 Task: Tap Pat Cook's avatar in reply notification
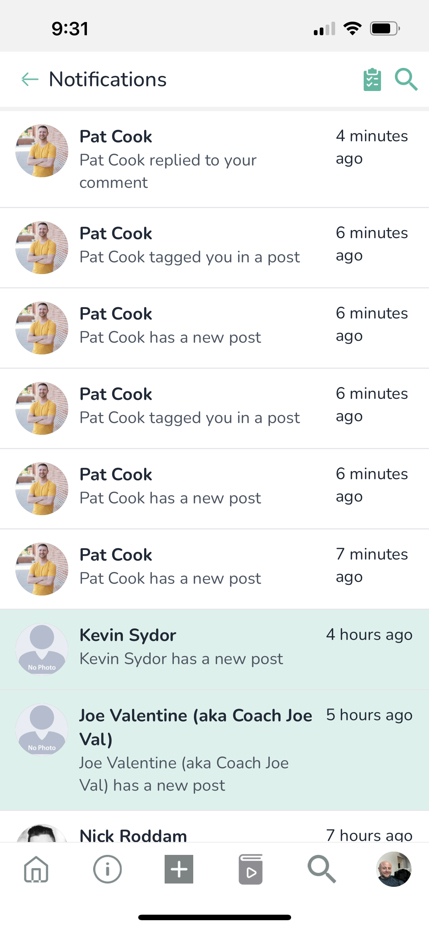tap(42, 151)
